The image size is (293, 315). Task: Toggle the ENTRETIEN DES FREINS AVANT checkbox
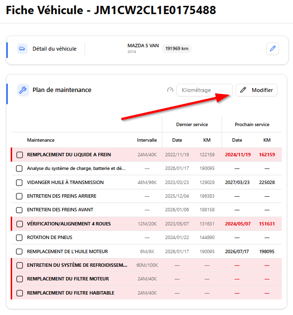19,210
